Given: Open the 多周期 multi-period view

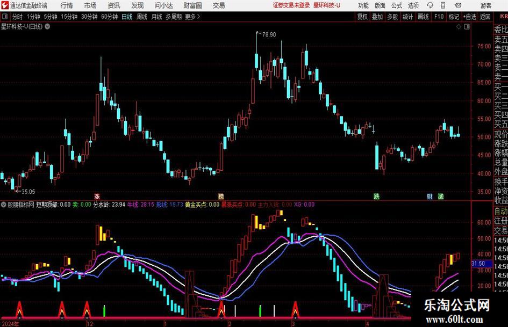Looking at the screenshot, I should (174, 17).
